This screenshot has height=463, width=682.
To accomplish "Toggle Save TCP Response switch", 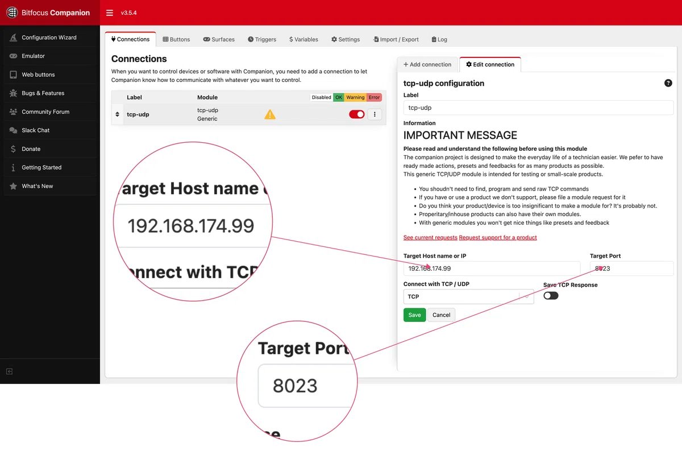I will [551, 296].
